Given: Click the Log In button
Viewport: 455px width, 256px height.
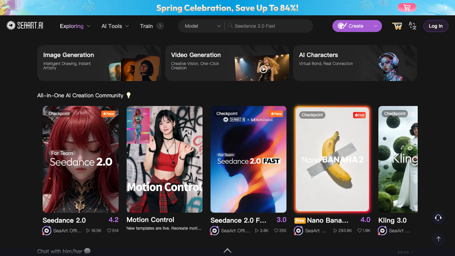Looking at the screenshot, I should click(436, 26).
